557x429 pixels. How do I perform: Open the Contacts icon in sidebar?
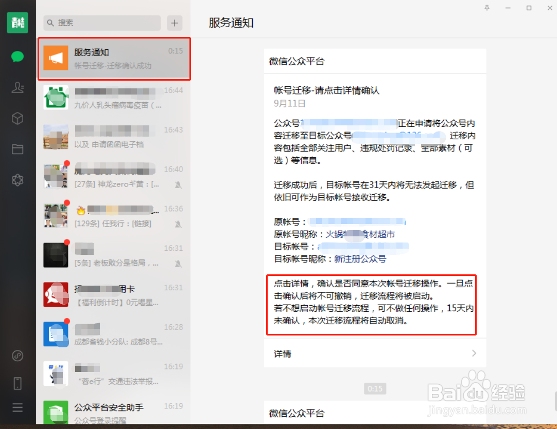pyautogui.click(x=18, y=87)
